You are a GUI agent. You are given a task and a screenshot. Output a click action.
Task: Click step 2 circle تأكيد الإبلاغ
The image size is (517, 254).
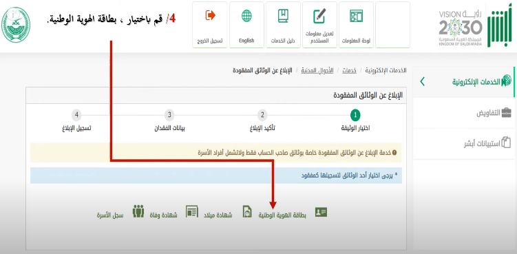pyautogui.click(x=262, y=115)
